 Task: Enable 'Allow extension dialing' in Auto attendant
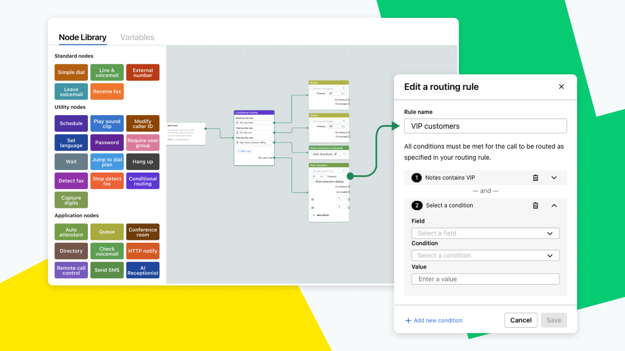[x=313, y=180]
